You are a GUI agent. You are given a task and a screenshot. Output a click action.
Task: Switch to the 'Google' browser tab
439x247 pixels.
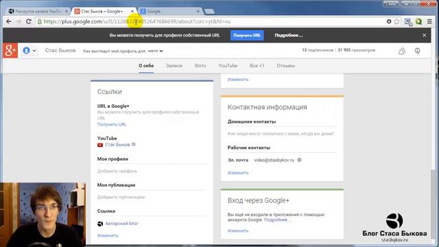[169, 11]
